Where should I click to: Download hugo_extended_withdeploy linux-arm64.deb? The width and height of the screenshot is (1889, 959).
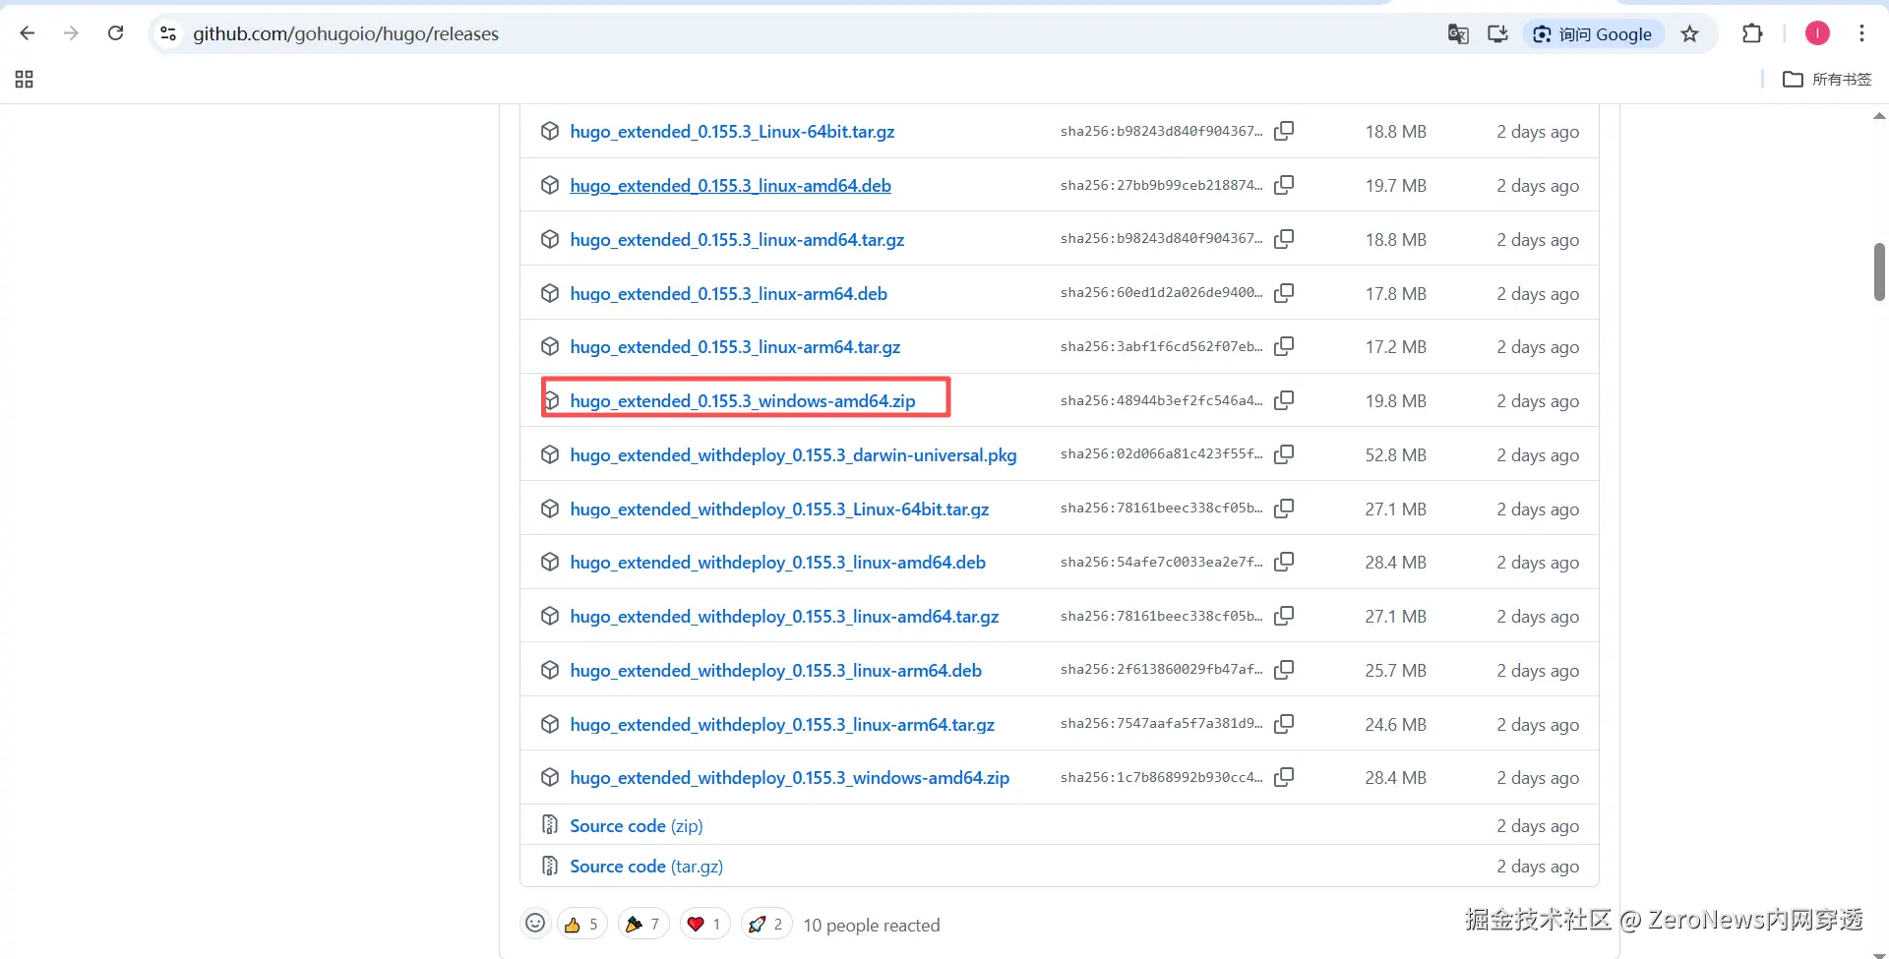tap(775, 671)
